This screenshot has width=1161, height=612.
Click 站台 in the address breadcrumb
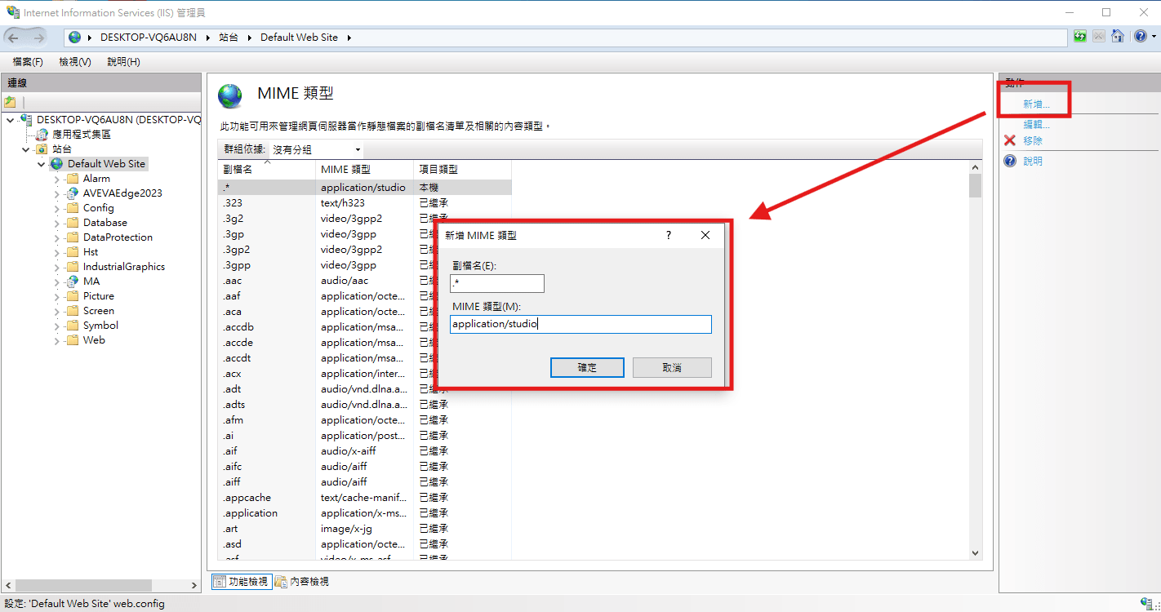pyautogui.click(x=229, y=38)
